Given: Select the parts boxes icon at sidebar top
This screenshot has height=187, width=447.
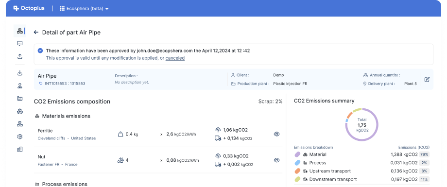Looking at the screenshot, I should click(19, 31).
